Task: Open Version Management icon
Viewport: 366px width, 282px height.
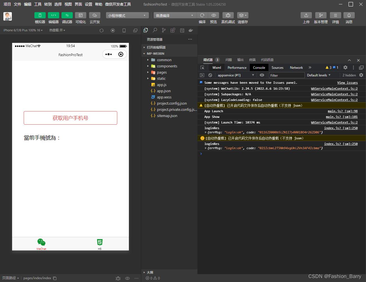Action: tap(321, 15)
